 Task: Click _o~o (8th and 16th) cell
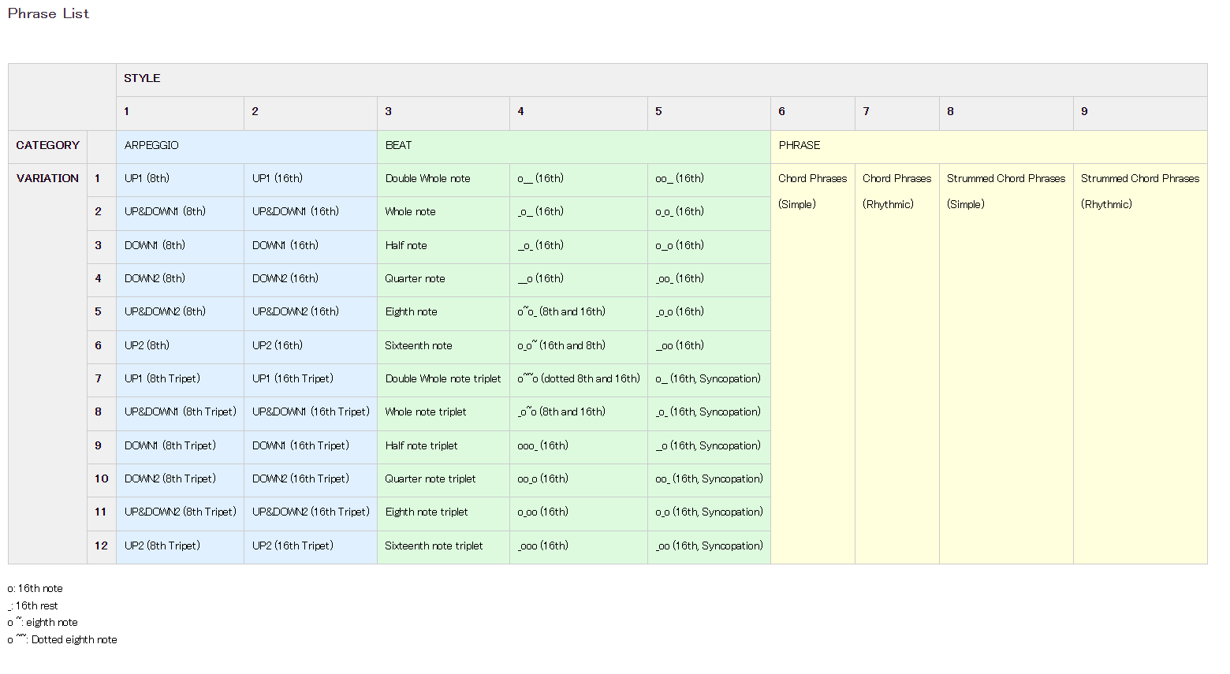point(579,413)
